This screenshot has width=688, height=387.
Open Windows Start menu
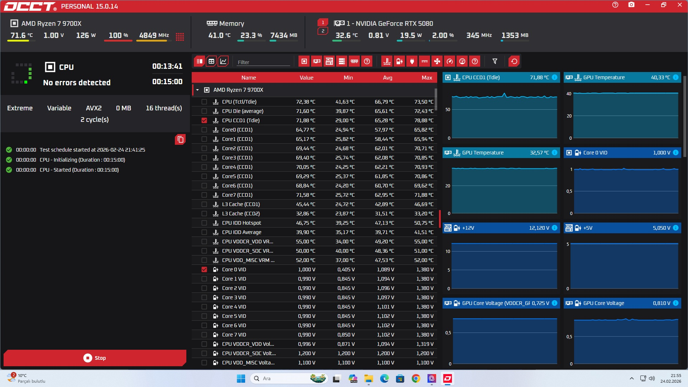tap(241, 378)
